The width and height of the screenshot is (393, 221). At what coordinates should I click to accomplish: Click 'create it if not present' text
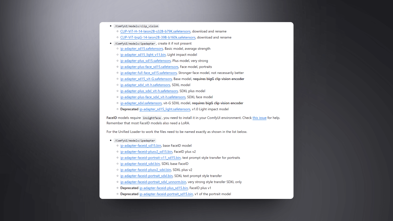click(175, 43)
